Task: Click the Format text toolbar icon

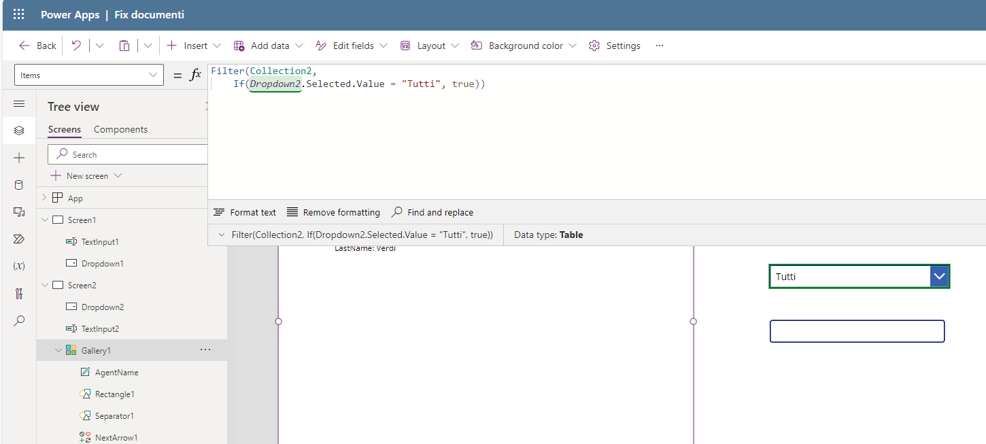Action: coord(244,211)
